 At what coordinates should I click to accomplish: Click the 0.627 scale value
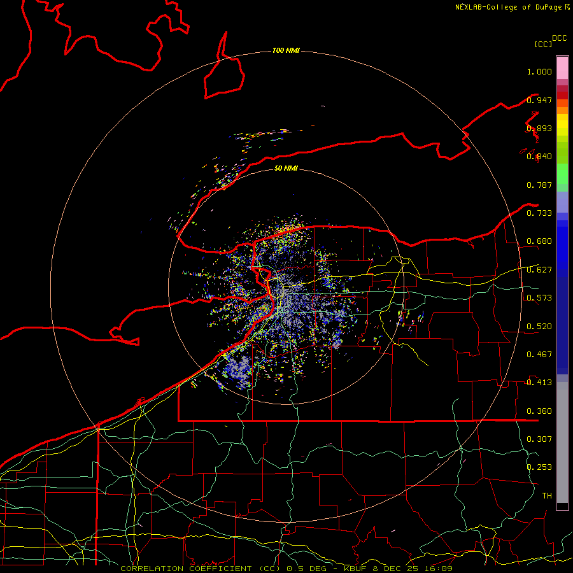539,270
